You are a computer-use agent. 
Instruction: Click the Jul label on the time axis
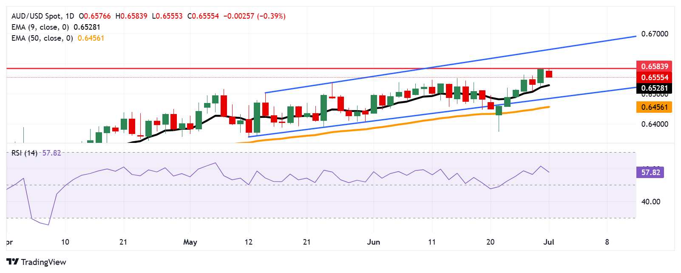click(549, 242)
